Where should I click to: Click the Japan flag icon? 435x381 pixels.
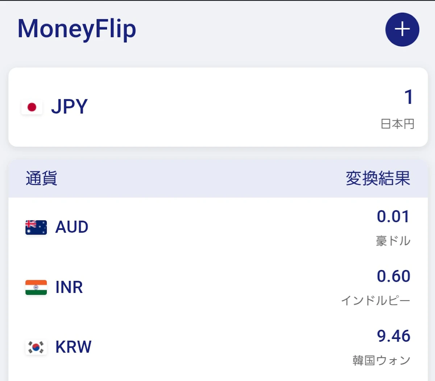32,107
